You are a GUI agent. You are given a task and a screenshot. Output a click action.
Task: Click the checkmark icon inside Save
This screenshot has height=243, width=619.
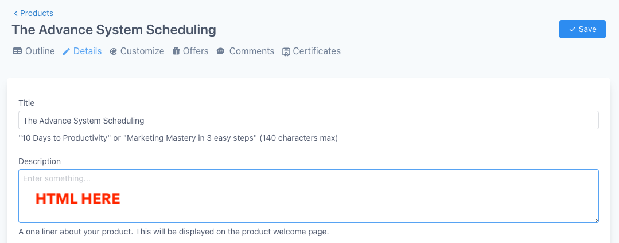pyautogui.click(x=572, y=29)
